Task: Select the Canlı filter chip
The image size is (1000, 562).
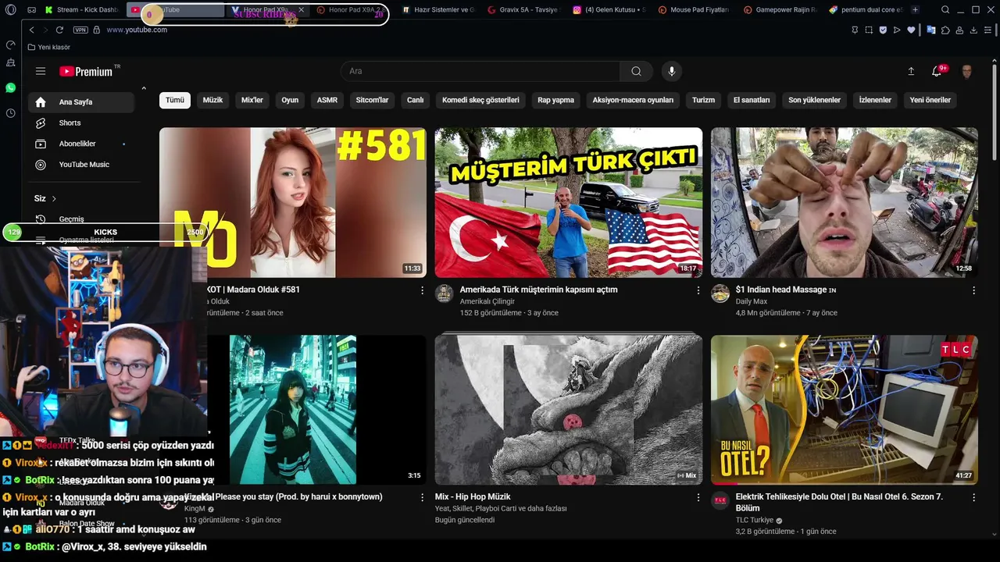Action: [x=415, y=100]
